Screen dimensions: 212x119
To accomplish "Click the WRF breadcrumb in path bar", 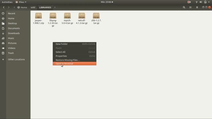I will click(33, 7).
